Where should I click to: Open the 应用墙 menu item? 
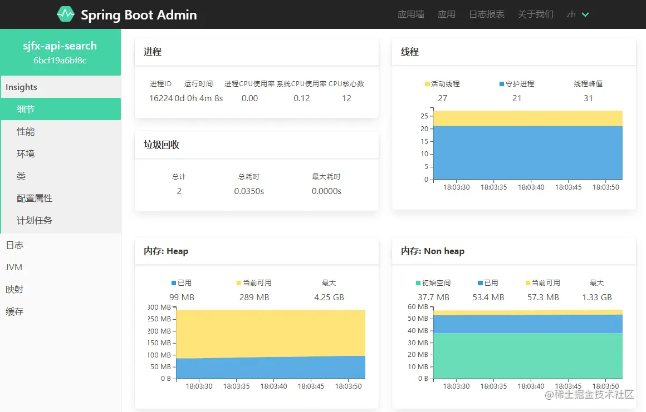pos(410,14)
